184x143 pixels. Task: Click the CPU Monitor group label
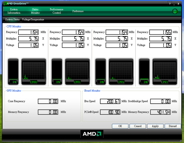coord(14,26)
